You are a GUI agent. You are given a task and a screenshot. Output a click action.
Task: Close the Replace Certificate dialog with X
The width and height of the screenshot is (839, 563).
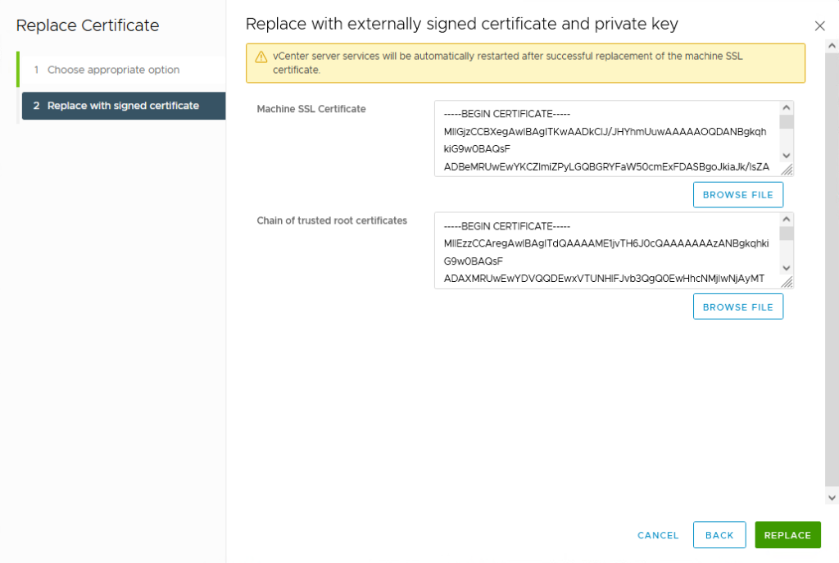(819, 25)
